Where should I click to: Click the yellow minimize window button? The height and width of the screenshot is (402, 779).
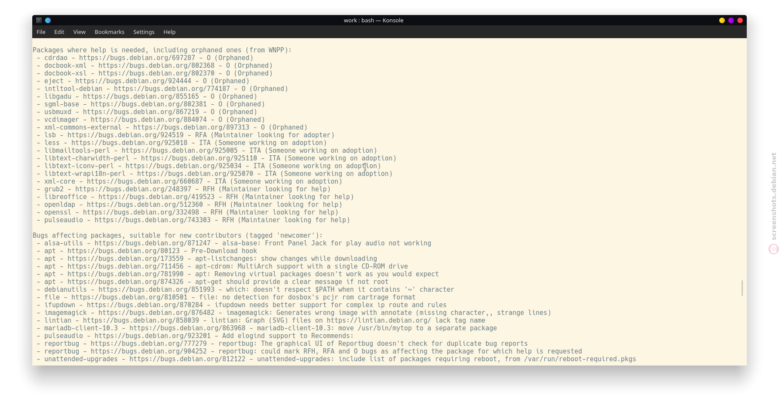tap(722, 20)
